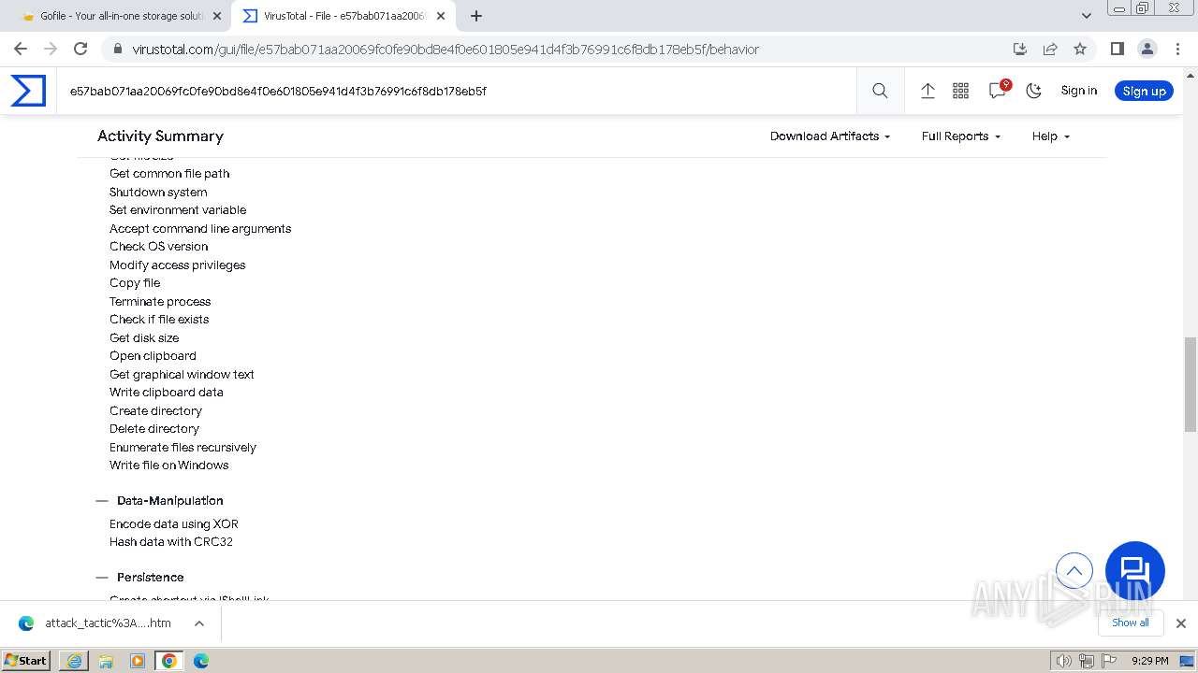Screen dimensions: 1198x673
Task: Click 'Encode data using XOR' entry
Action: coord(174,524)
